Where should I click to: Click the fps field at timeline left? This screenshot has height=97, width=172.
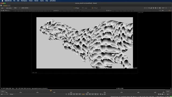[x=2, y=94]
